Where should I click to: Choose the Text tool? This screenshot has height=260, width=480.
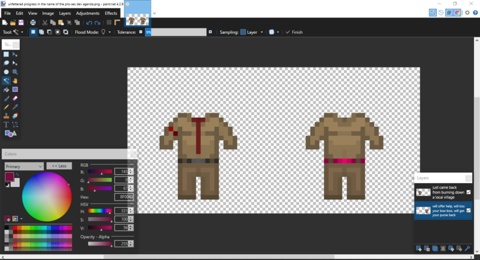6,124
